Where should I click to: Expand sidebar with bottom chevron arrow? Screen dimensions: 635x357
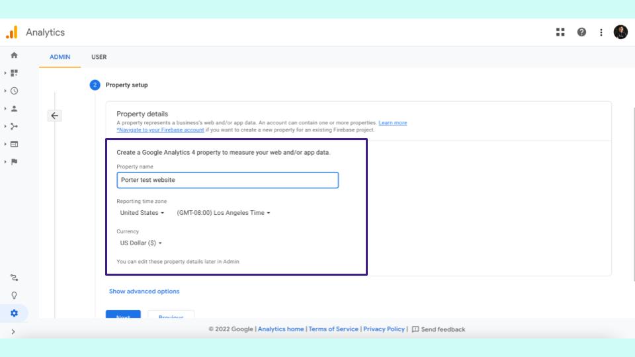click(x=13, y=331)
